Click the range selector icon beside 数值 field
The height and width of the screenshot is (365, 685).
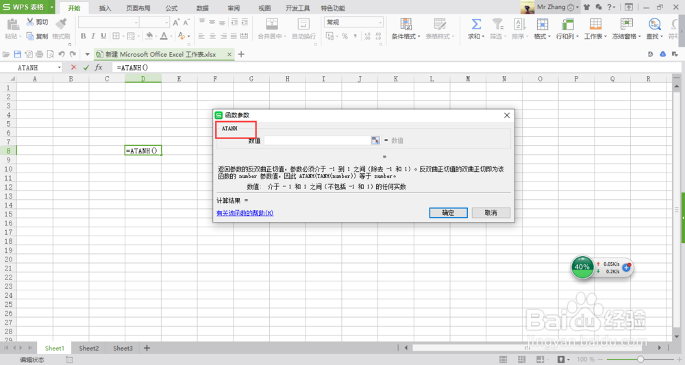[375, 140]
